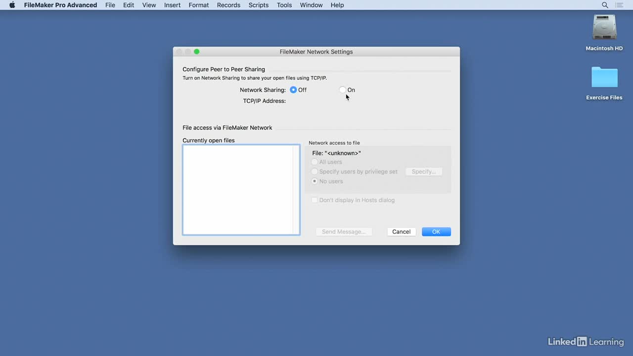Set Network Sharing to Off
The height and width of the screenshot is (356, 633).
tap(293, 90)
